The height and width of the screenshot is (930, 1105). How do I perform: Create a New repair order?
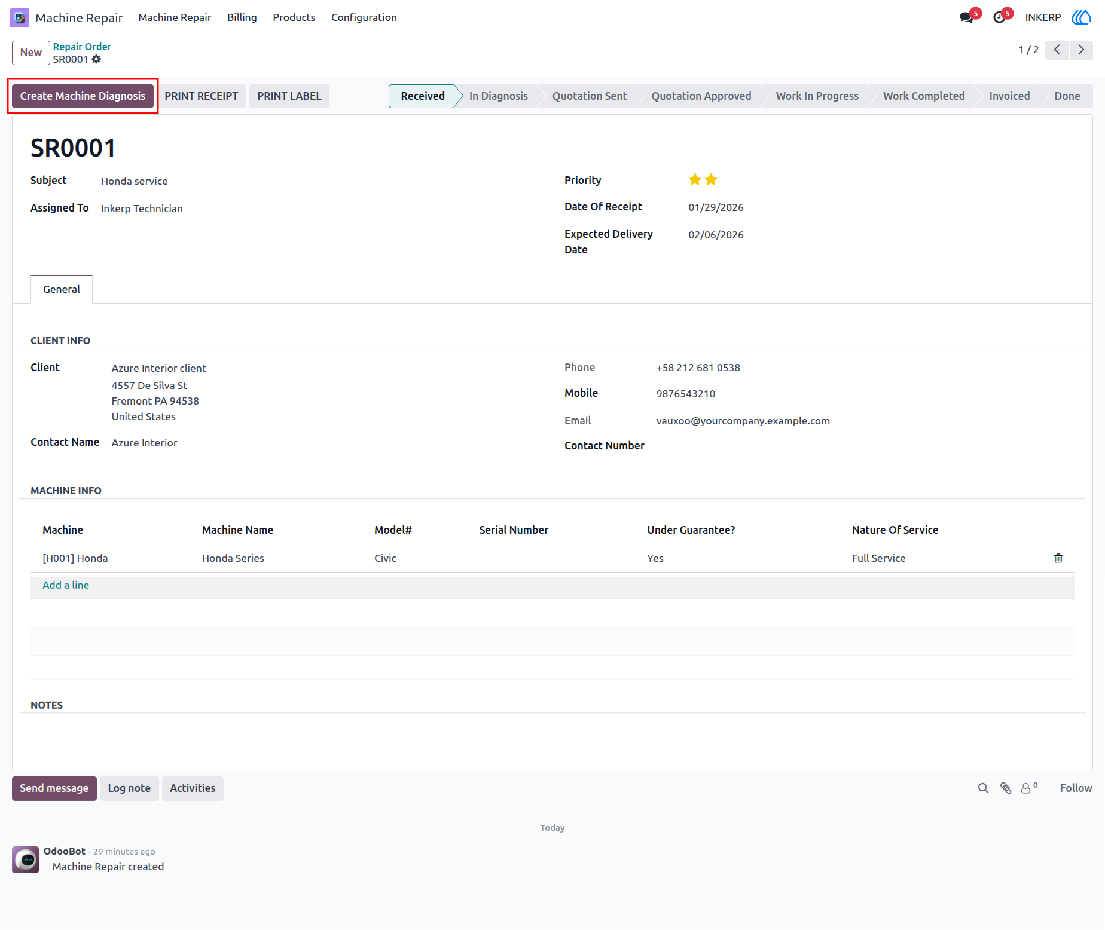31,53
